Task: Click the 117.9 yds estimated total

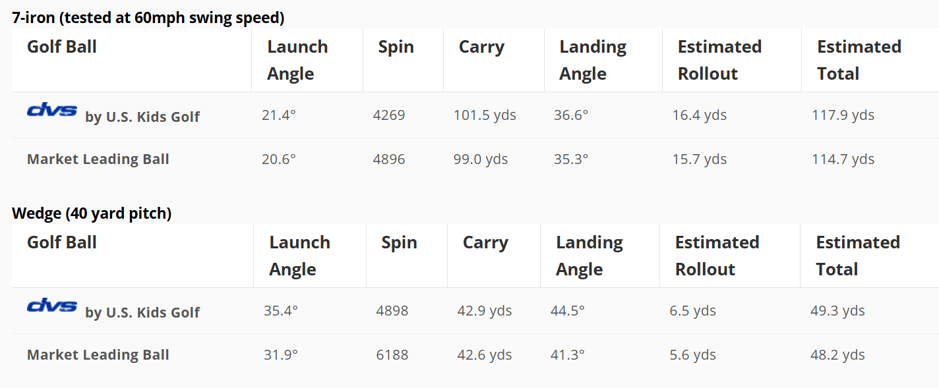Action: click(x=843, y=115)
